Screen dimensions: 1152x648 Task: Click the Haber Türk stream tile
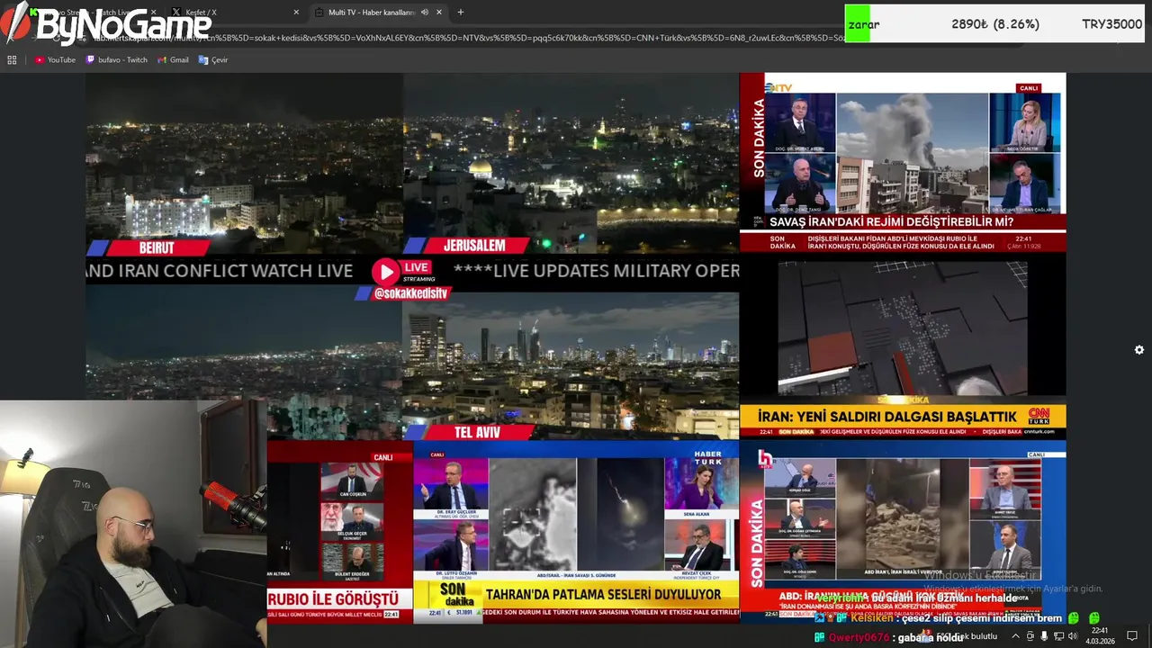tap(576, 531)
